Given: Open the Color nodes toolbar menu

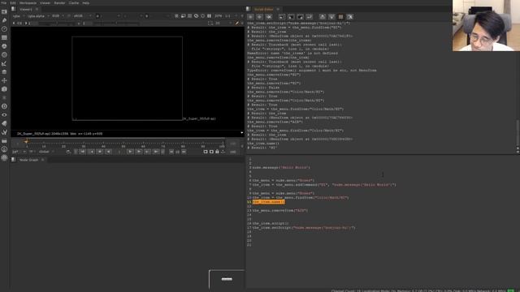Looking at the screenshot, I should [x=4, y=46].
